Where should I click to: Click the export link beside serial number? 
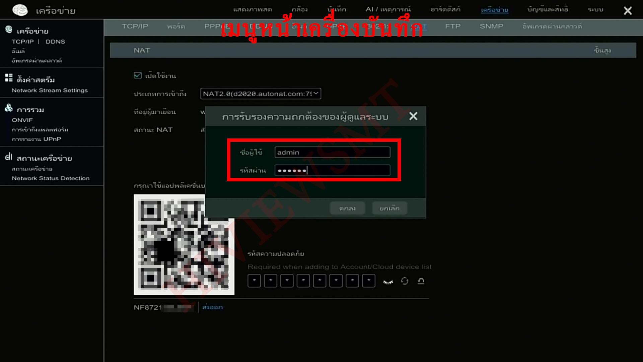(x=212, y=307)
